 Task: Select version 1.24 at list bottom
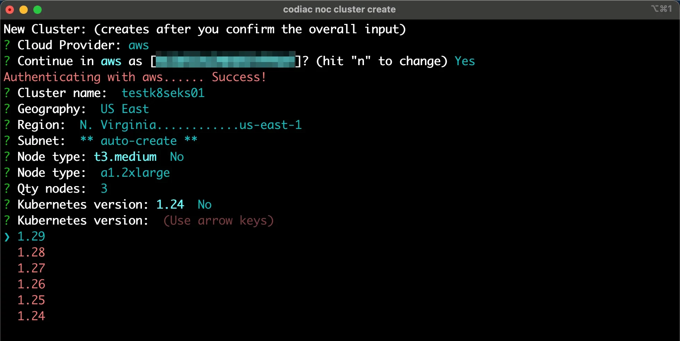pyautogui.click(x=31, y=316)
